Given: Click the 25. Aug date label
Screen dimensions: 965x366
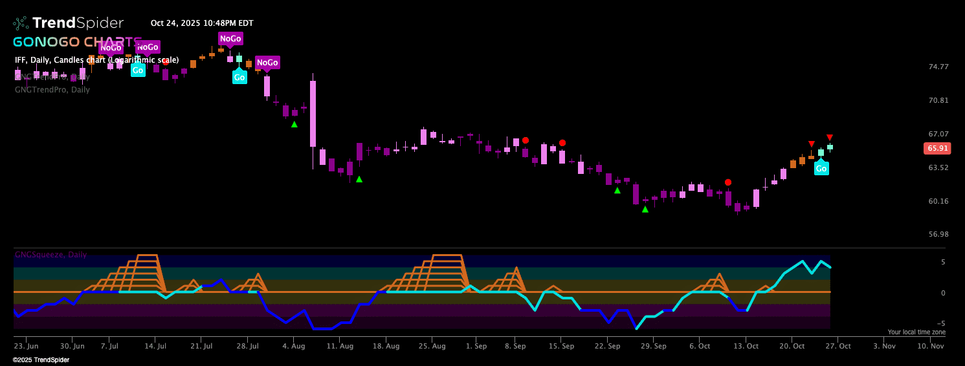Looking at the screenshot, I should 432,346.
